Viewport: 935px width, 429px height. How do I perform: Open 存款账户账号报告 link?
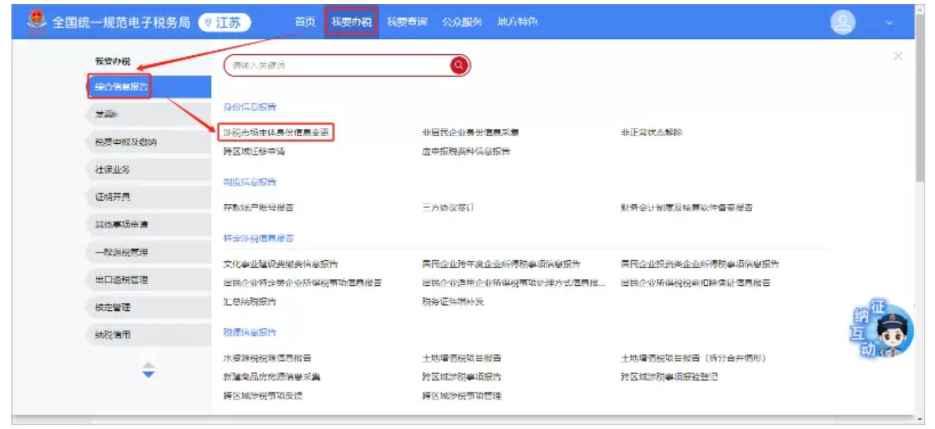[x=258, y=208]
